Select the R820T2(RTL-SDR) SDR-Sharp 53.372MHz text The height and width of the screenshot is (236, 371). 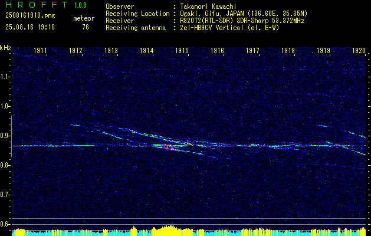242,21
